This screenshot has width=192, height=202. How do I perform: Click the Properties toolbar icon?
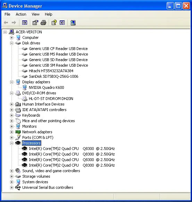pyautogui.click(x=35, y=23)
